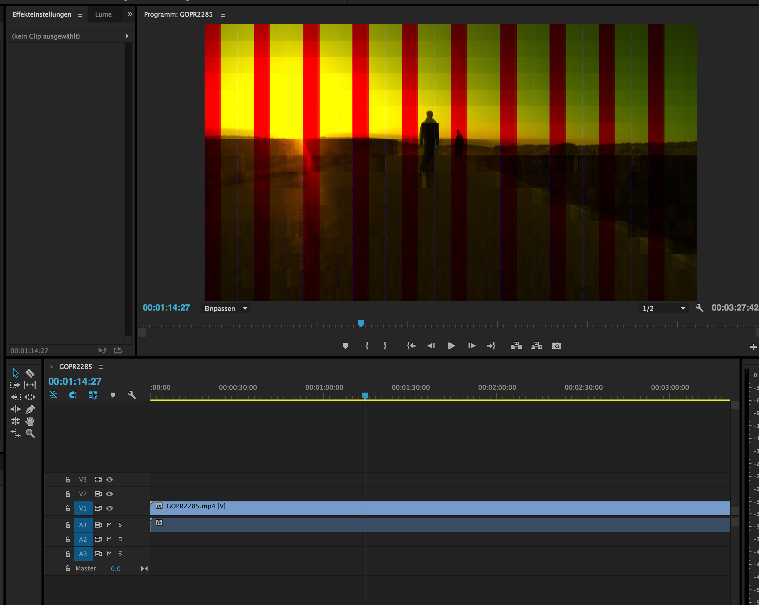Viewport: 759px width, 605px height.
Task: Click play-audio-only icon in Effect Controls
Action: click(x=103, y=351)
